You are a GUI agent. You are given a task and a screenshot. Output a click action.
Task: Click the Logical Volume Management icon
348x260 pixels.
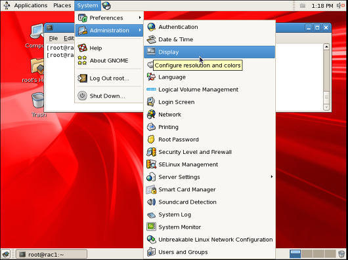152,90
